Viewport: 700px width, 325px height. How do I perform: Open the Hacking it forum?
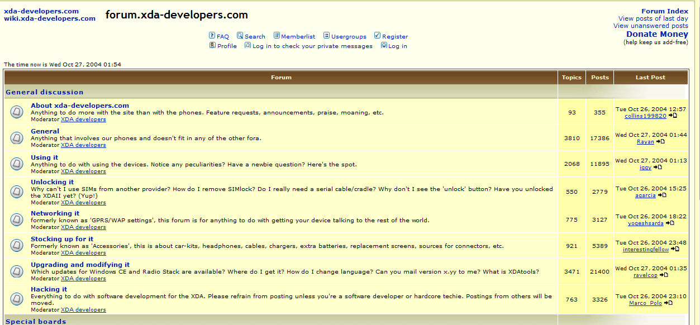(49, 289)
